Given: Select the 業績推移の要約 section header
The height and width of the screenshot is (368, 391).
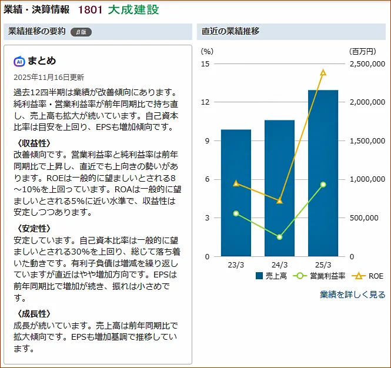Looking at the screenshot, I should pyautogui.click(x=36, y=32).
